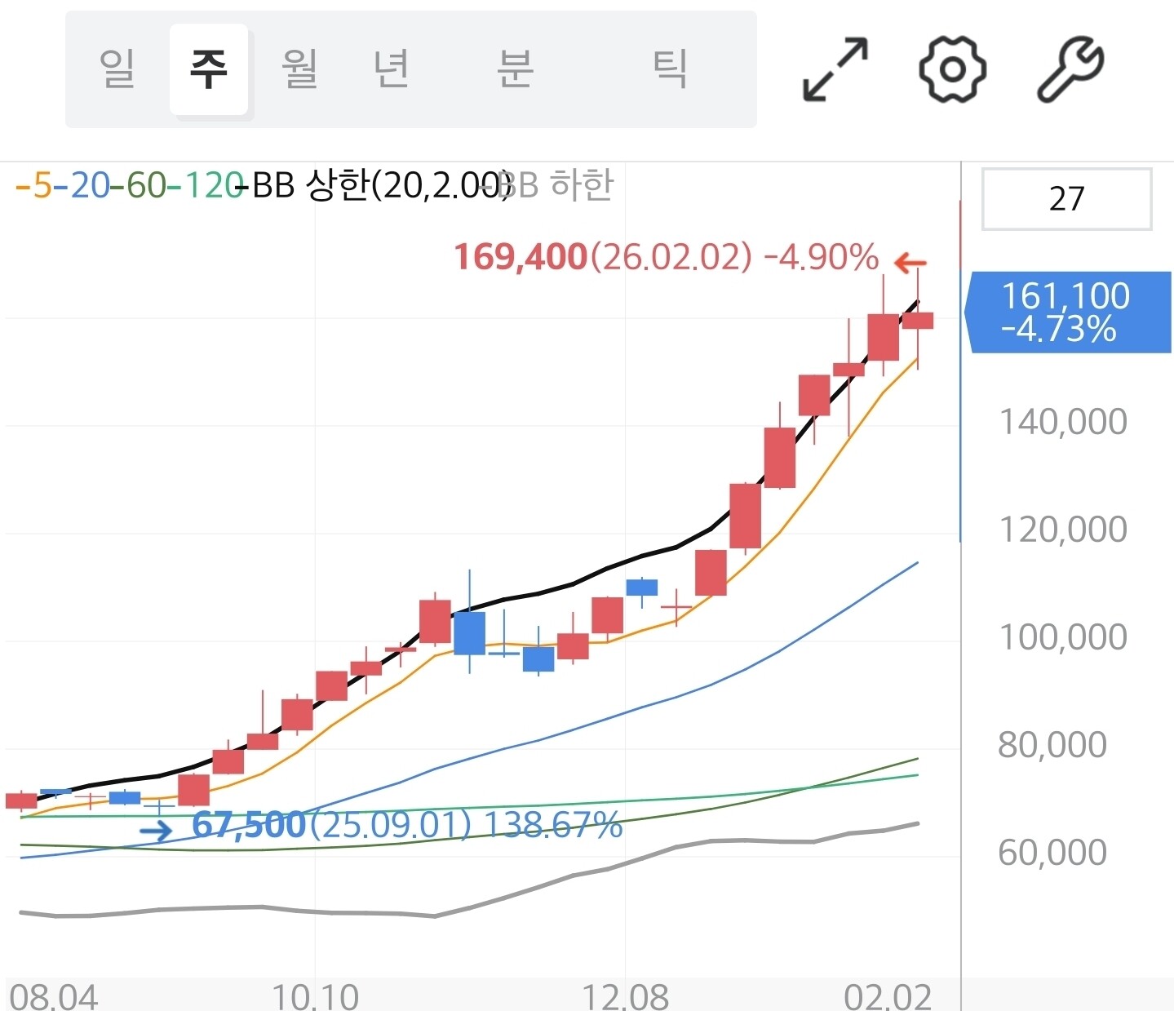Screen dimensions: 1174x1011
Task: Tap the 02.02 date axis label
Action: point(888,996)
